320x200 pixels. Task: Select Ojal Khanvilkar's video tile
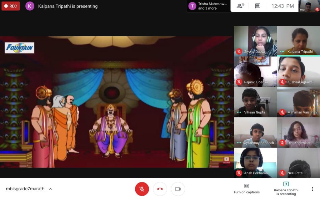click(298, 132)
